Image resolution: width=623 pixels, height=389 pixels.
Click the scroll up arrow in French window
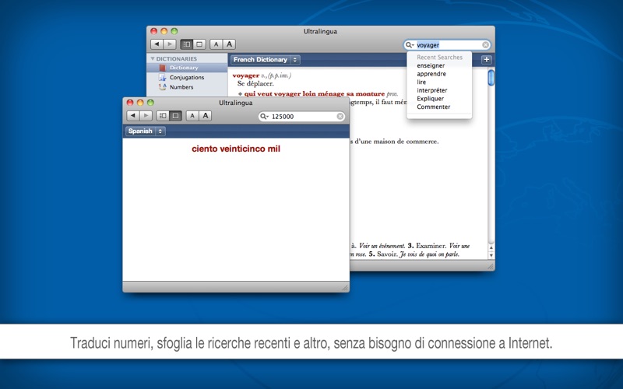point(491,247)
